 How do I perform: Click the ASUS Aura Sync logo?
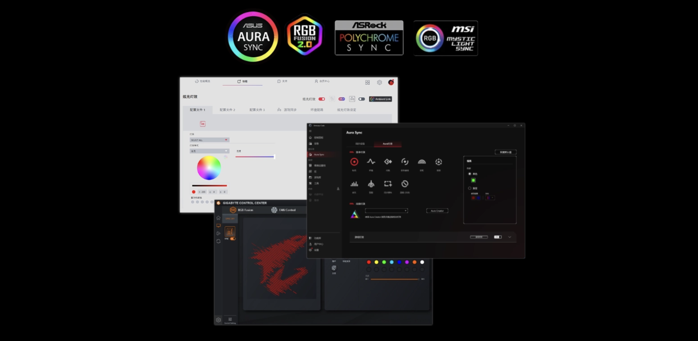click(253, 37)
